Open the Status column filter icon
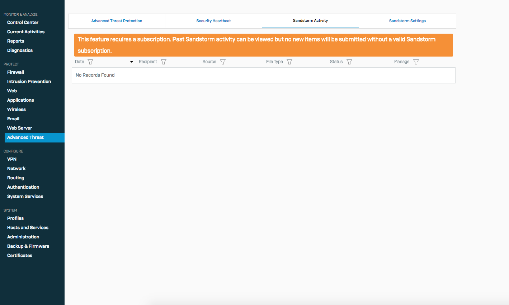The height and width of the screenshot is (305, 509). pyautogui.click(x=349, y=62)
